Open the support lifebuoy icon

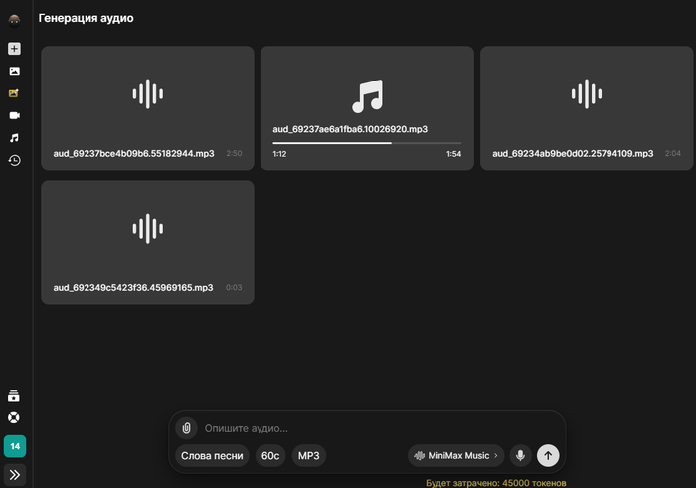14,418
